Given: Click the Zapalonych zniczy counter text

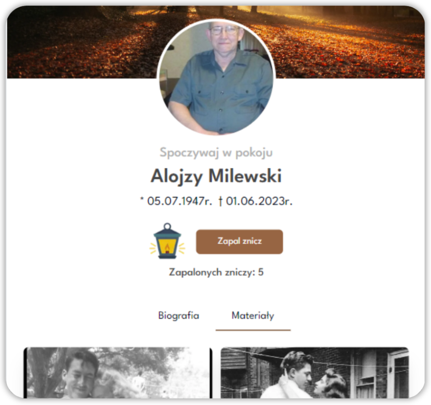Looking at the screenshot, I should pos(216,272).
